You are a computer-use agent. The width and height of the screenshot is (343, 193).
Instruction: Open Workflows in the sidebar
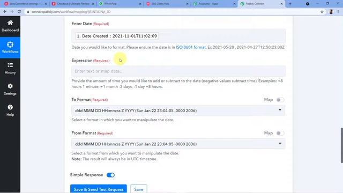click(10, 48)
